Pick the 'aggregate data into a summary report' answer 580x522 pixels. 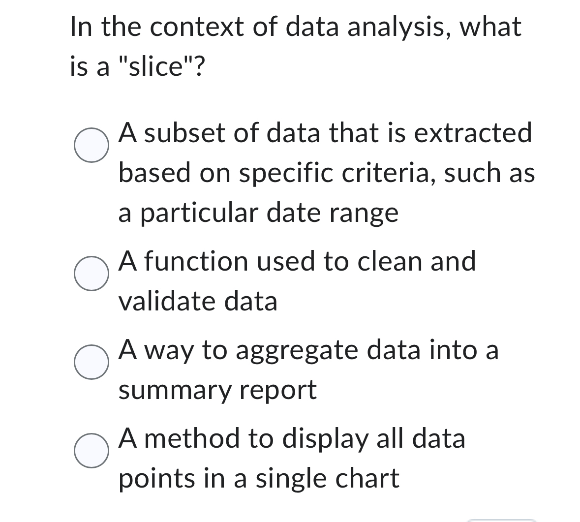(x=309, y=369)
